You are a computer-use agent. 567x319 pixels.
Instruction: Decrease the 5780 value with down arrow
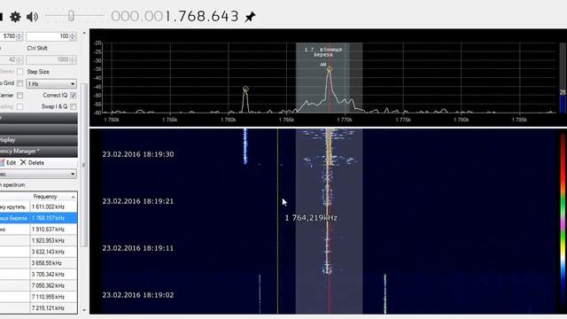pyautogui.click(x=19, y=38)
